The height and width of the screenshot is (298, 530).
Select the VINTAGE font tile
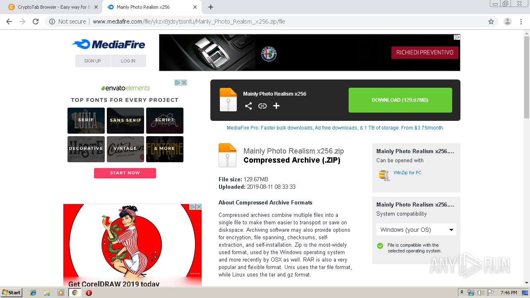tap(125, 149)
